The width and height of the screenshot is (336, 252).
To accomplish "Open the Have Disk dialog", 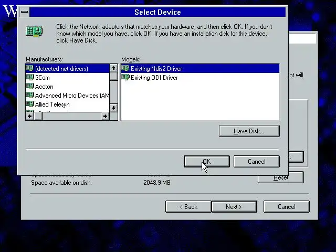I will (249, 131).
